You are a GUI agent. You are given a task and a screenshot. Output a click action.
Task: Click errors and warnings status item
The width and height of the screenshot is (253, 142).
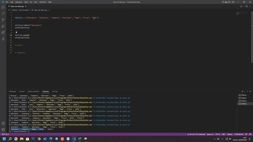point(6,134)
